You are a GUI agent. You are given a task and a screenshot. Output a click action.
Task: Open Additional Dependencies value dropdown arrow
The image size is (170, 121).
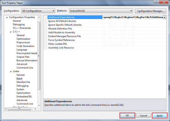pos(165,17)
